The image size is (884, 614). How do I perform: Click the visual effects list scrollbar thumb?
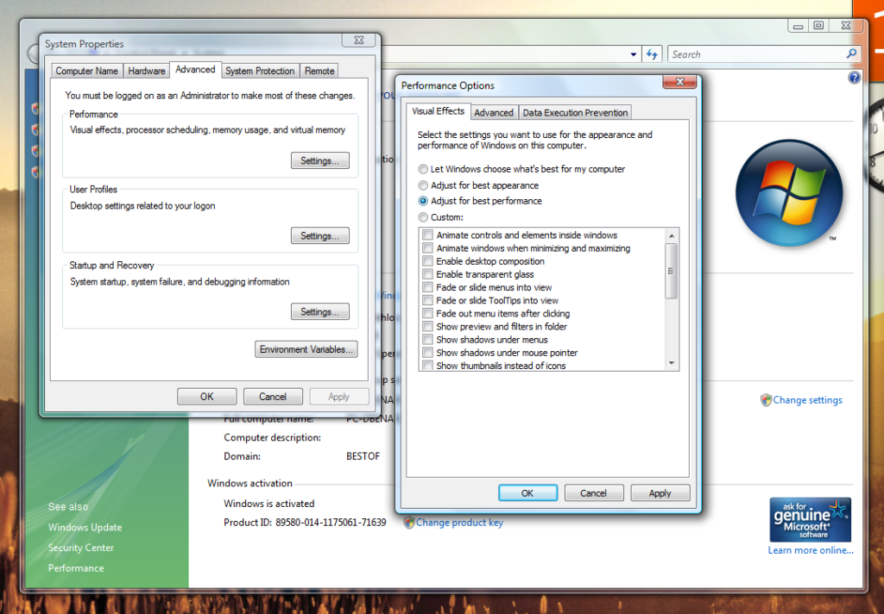click(672, 271)
